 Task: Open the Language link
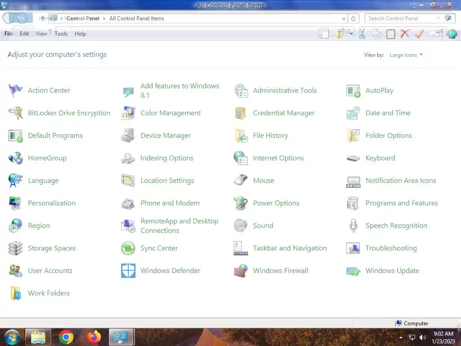point(43,180)
